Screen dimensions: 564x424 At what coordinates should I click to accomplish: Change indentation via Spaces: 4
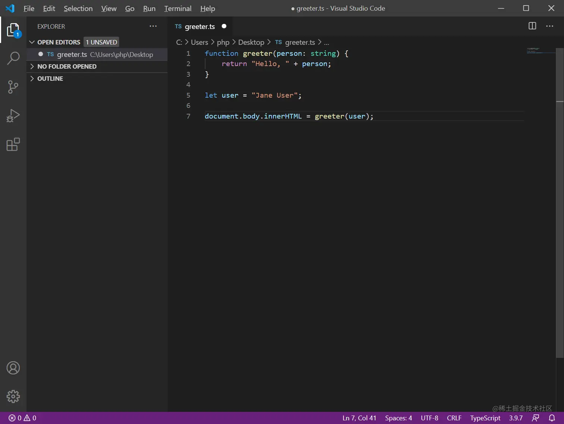(398, 418)
